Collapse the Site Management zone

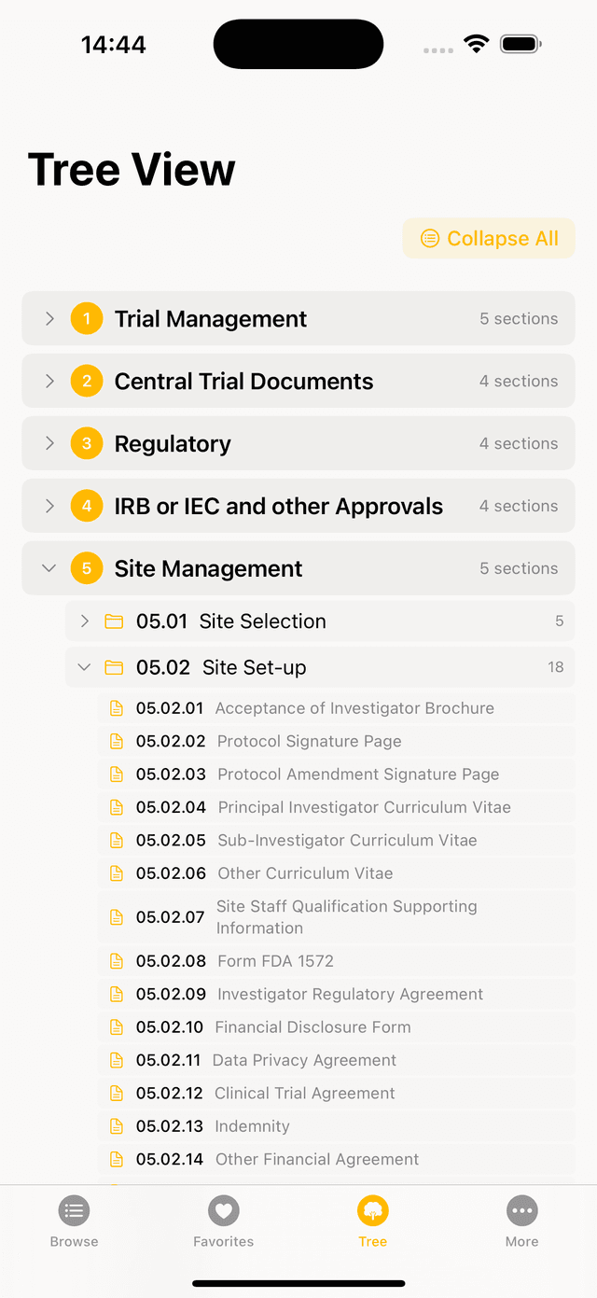click(298, 569)
